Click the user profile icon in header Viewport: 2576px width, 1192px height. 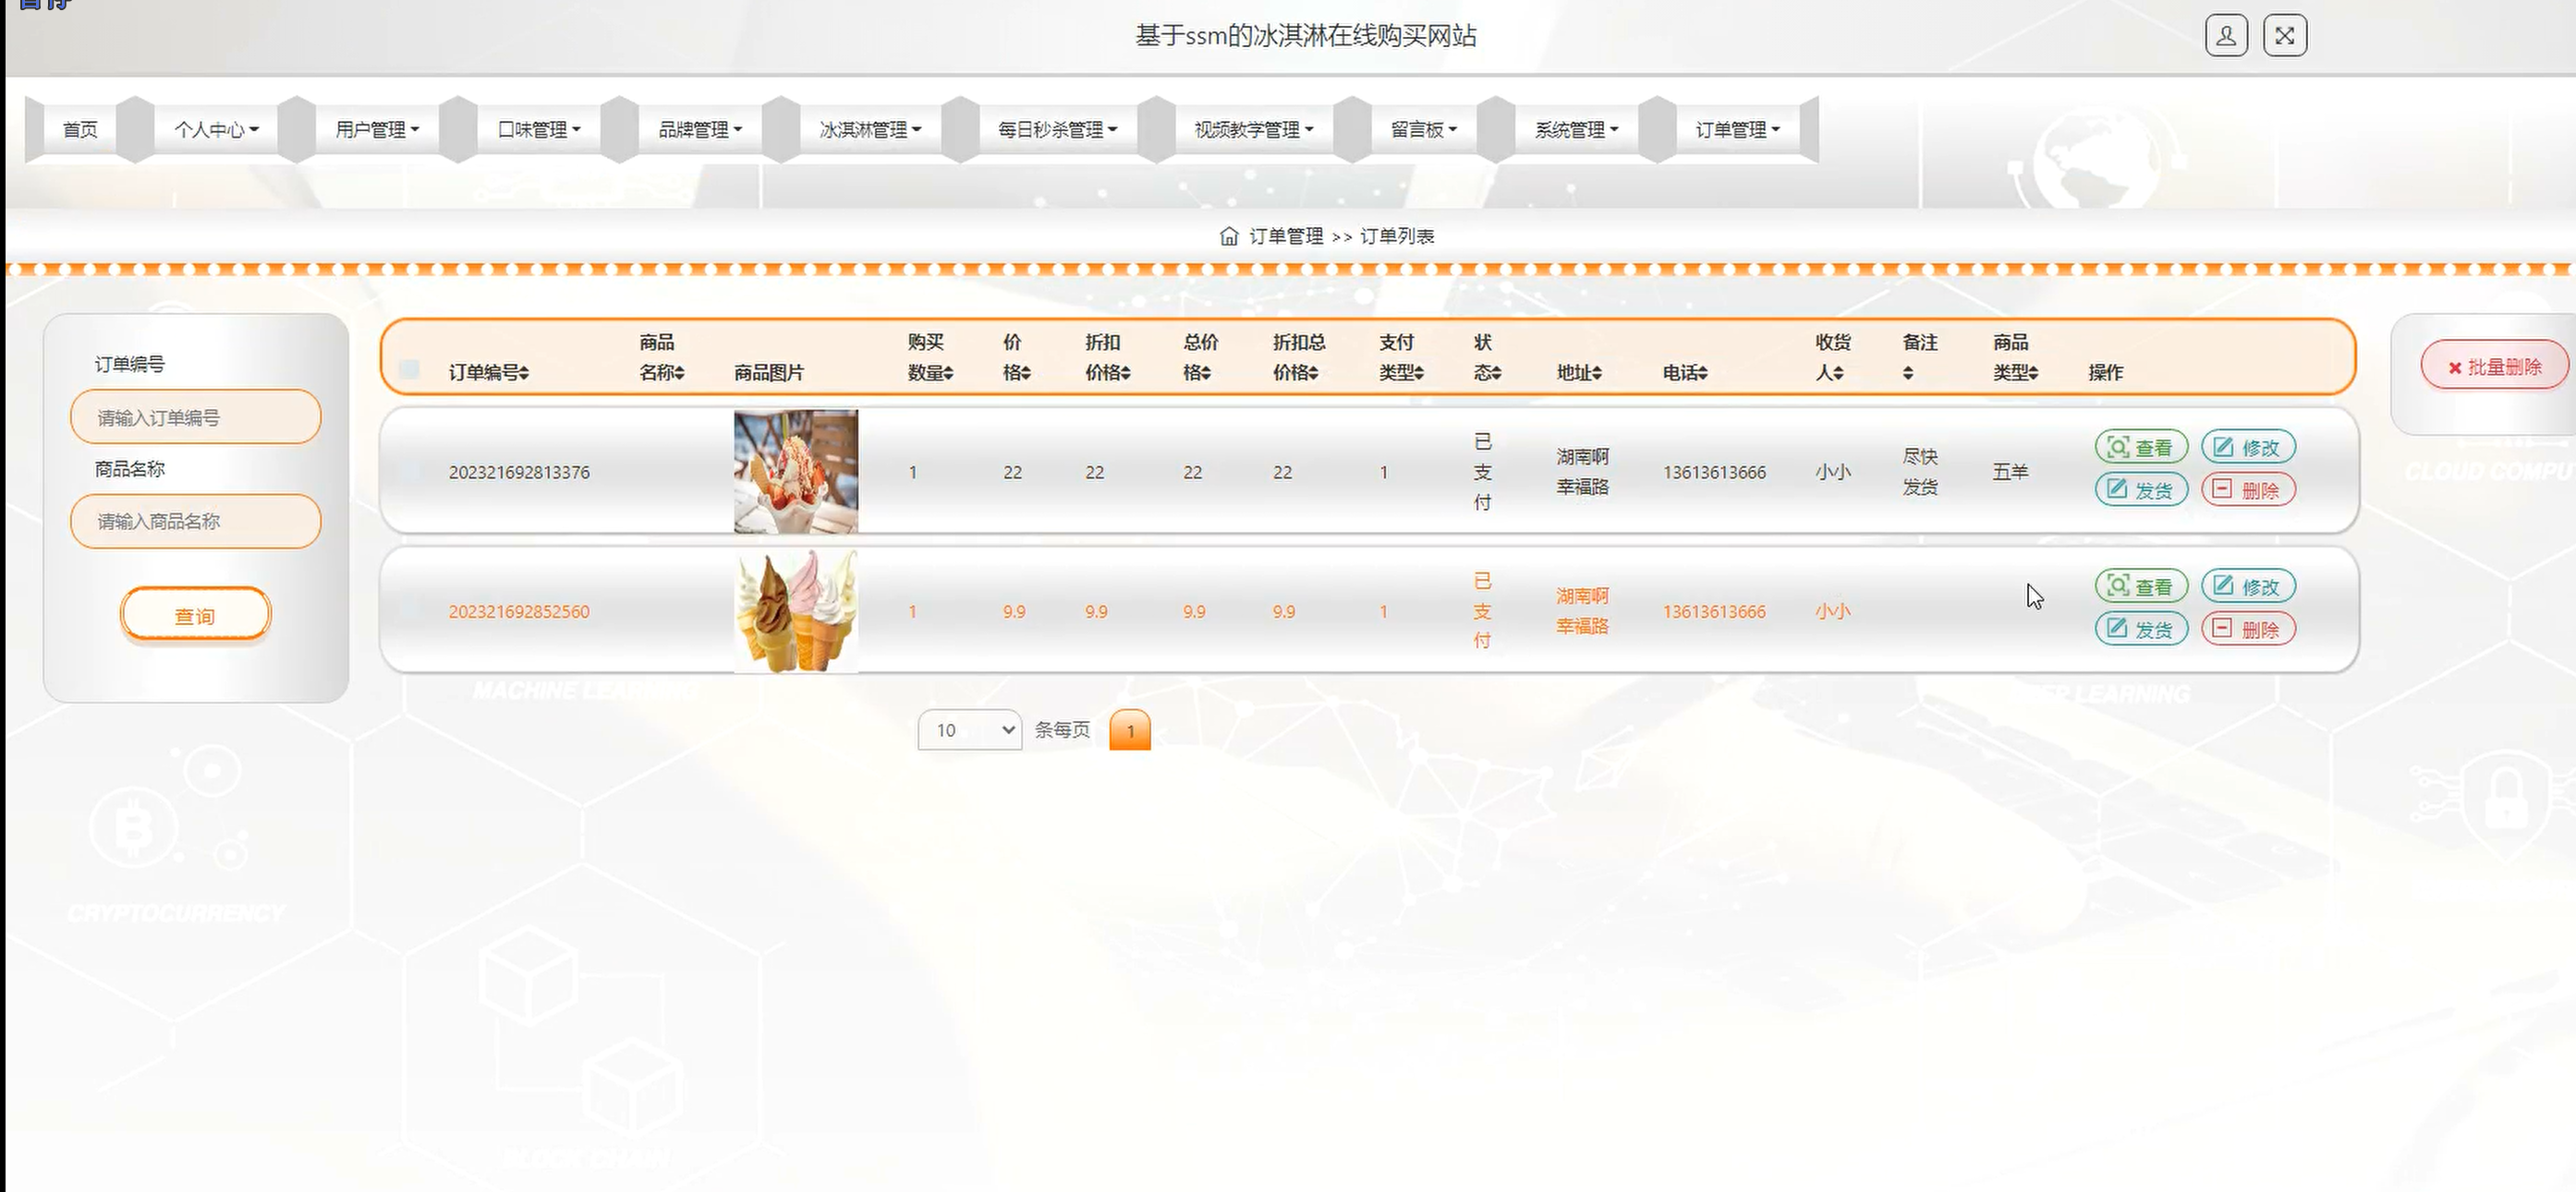[2226, 36]
